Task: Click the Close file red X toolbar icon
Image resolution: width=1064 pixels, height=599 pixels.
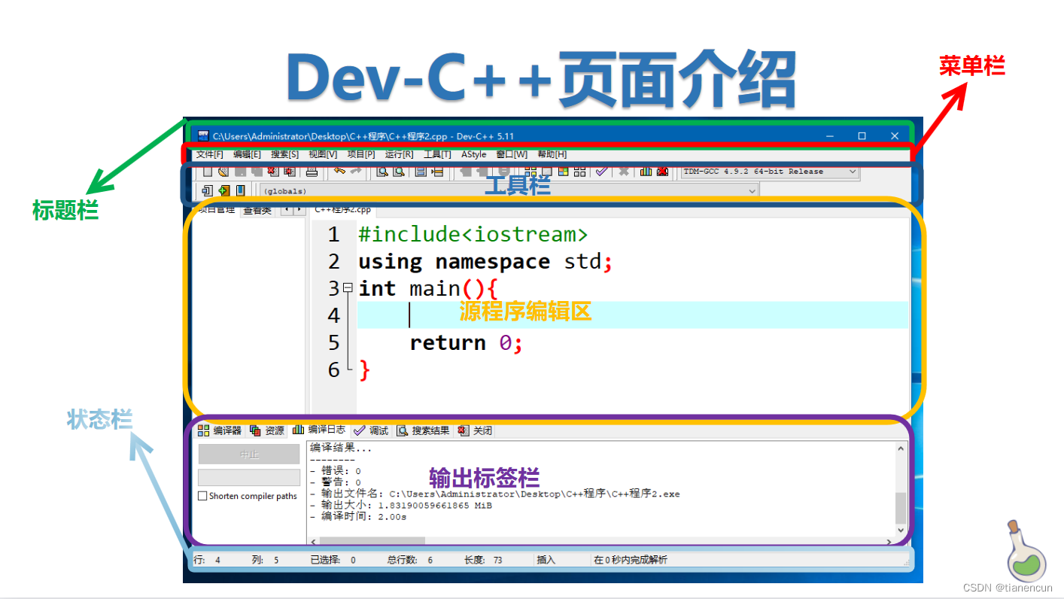Action: [x=272, y=172]
